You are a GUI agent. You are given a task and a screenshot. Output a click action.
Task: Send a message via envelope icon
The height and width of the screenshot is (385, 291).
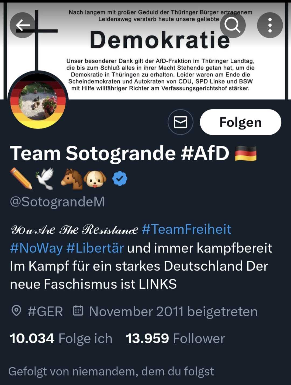point(181,122)
